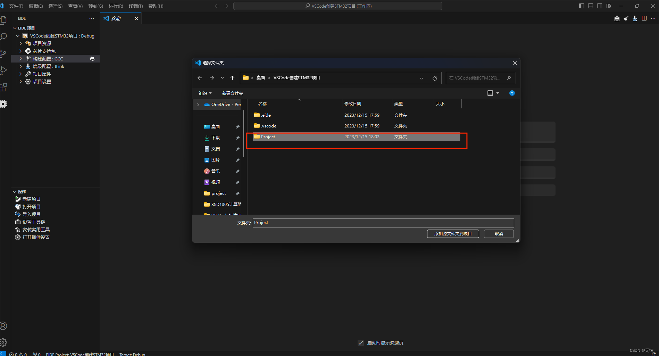Expand 项目资源 tree node
The image size is (659, 356).
(20, 43)
